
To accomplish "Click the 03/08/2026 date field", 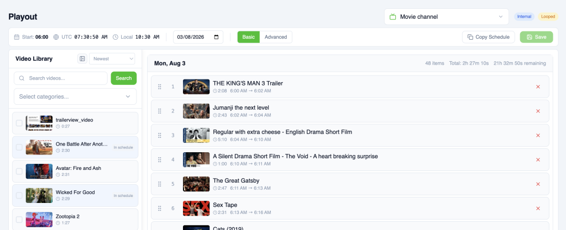I will point(198,37).
